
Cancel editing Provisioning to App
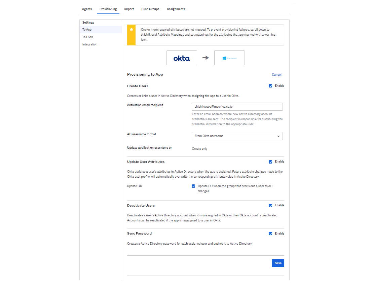(276, 75)
